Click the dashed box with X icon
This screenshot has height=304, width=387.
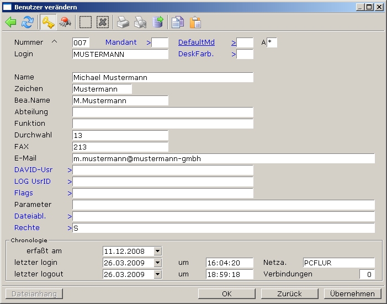(x=103, y=22)
